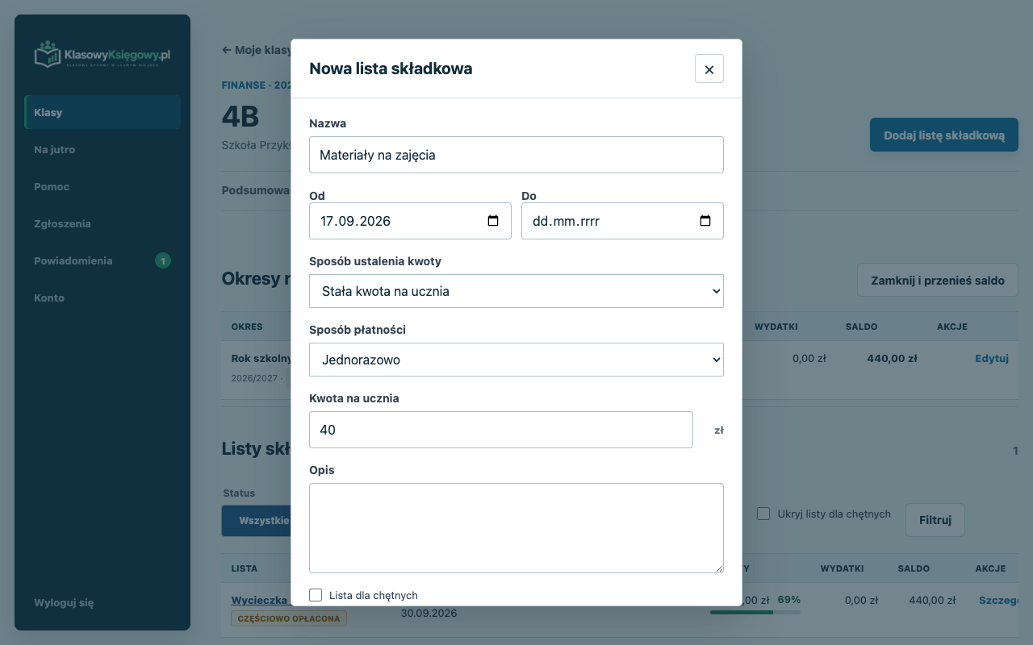Screen dimensions: 1033x645
Task: Close the Nowa lista składkowa dialog
Action: 709,69
